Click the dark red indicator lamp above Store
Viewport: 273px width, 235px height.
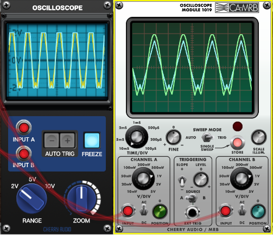pos(238,126)
